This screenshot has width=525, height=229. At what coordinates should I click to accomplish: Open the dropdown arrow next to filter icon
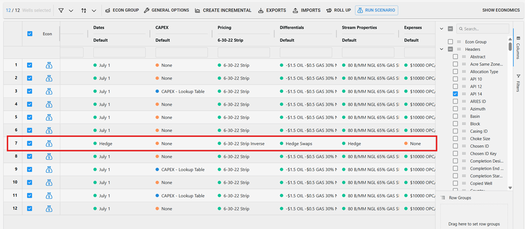[71, 10]
